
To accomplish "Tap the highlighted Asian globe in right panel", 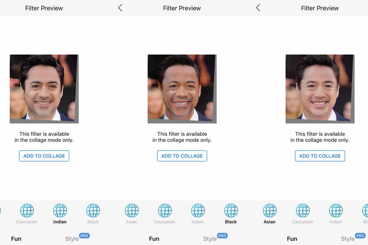I will 270,210.
